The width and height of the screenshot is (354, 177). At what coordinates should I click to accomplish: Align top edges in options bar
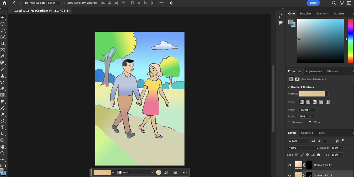(x=132, y=3)
